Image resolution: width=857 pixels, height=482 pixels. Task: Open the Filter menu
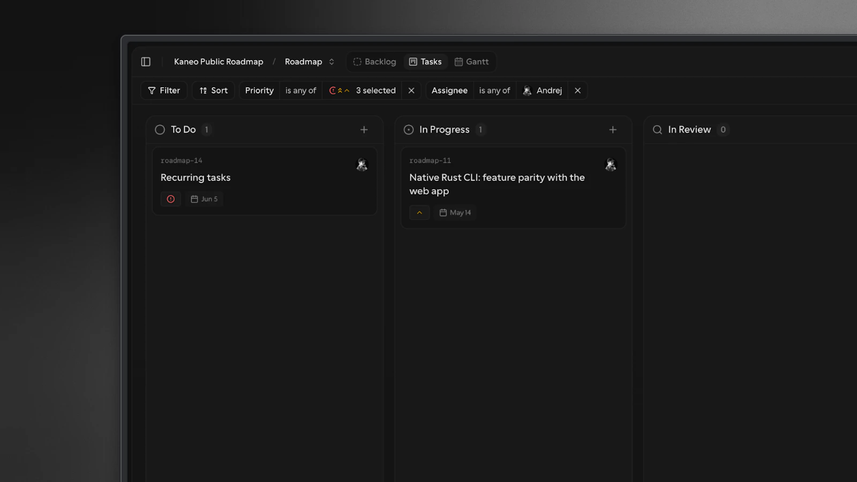pos(164,91)
